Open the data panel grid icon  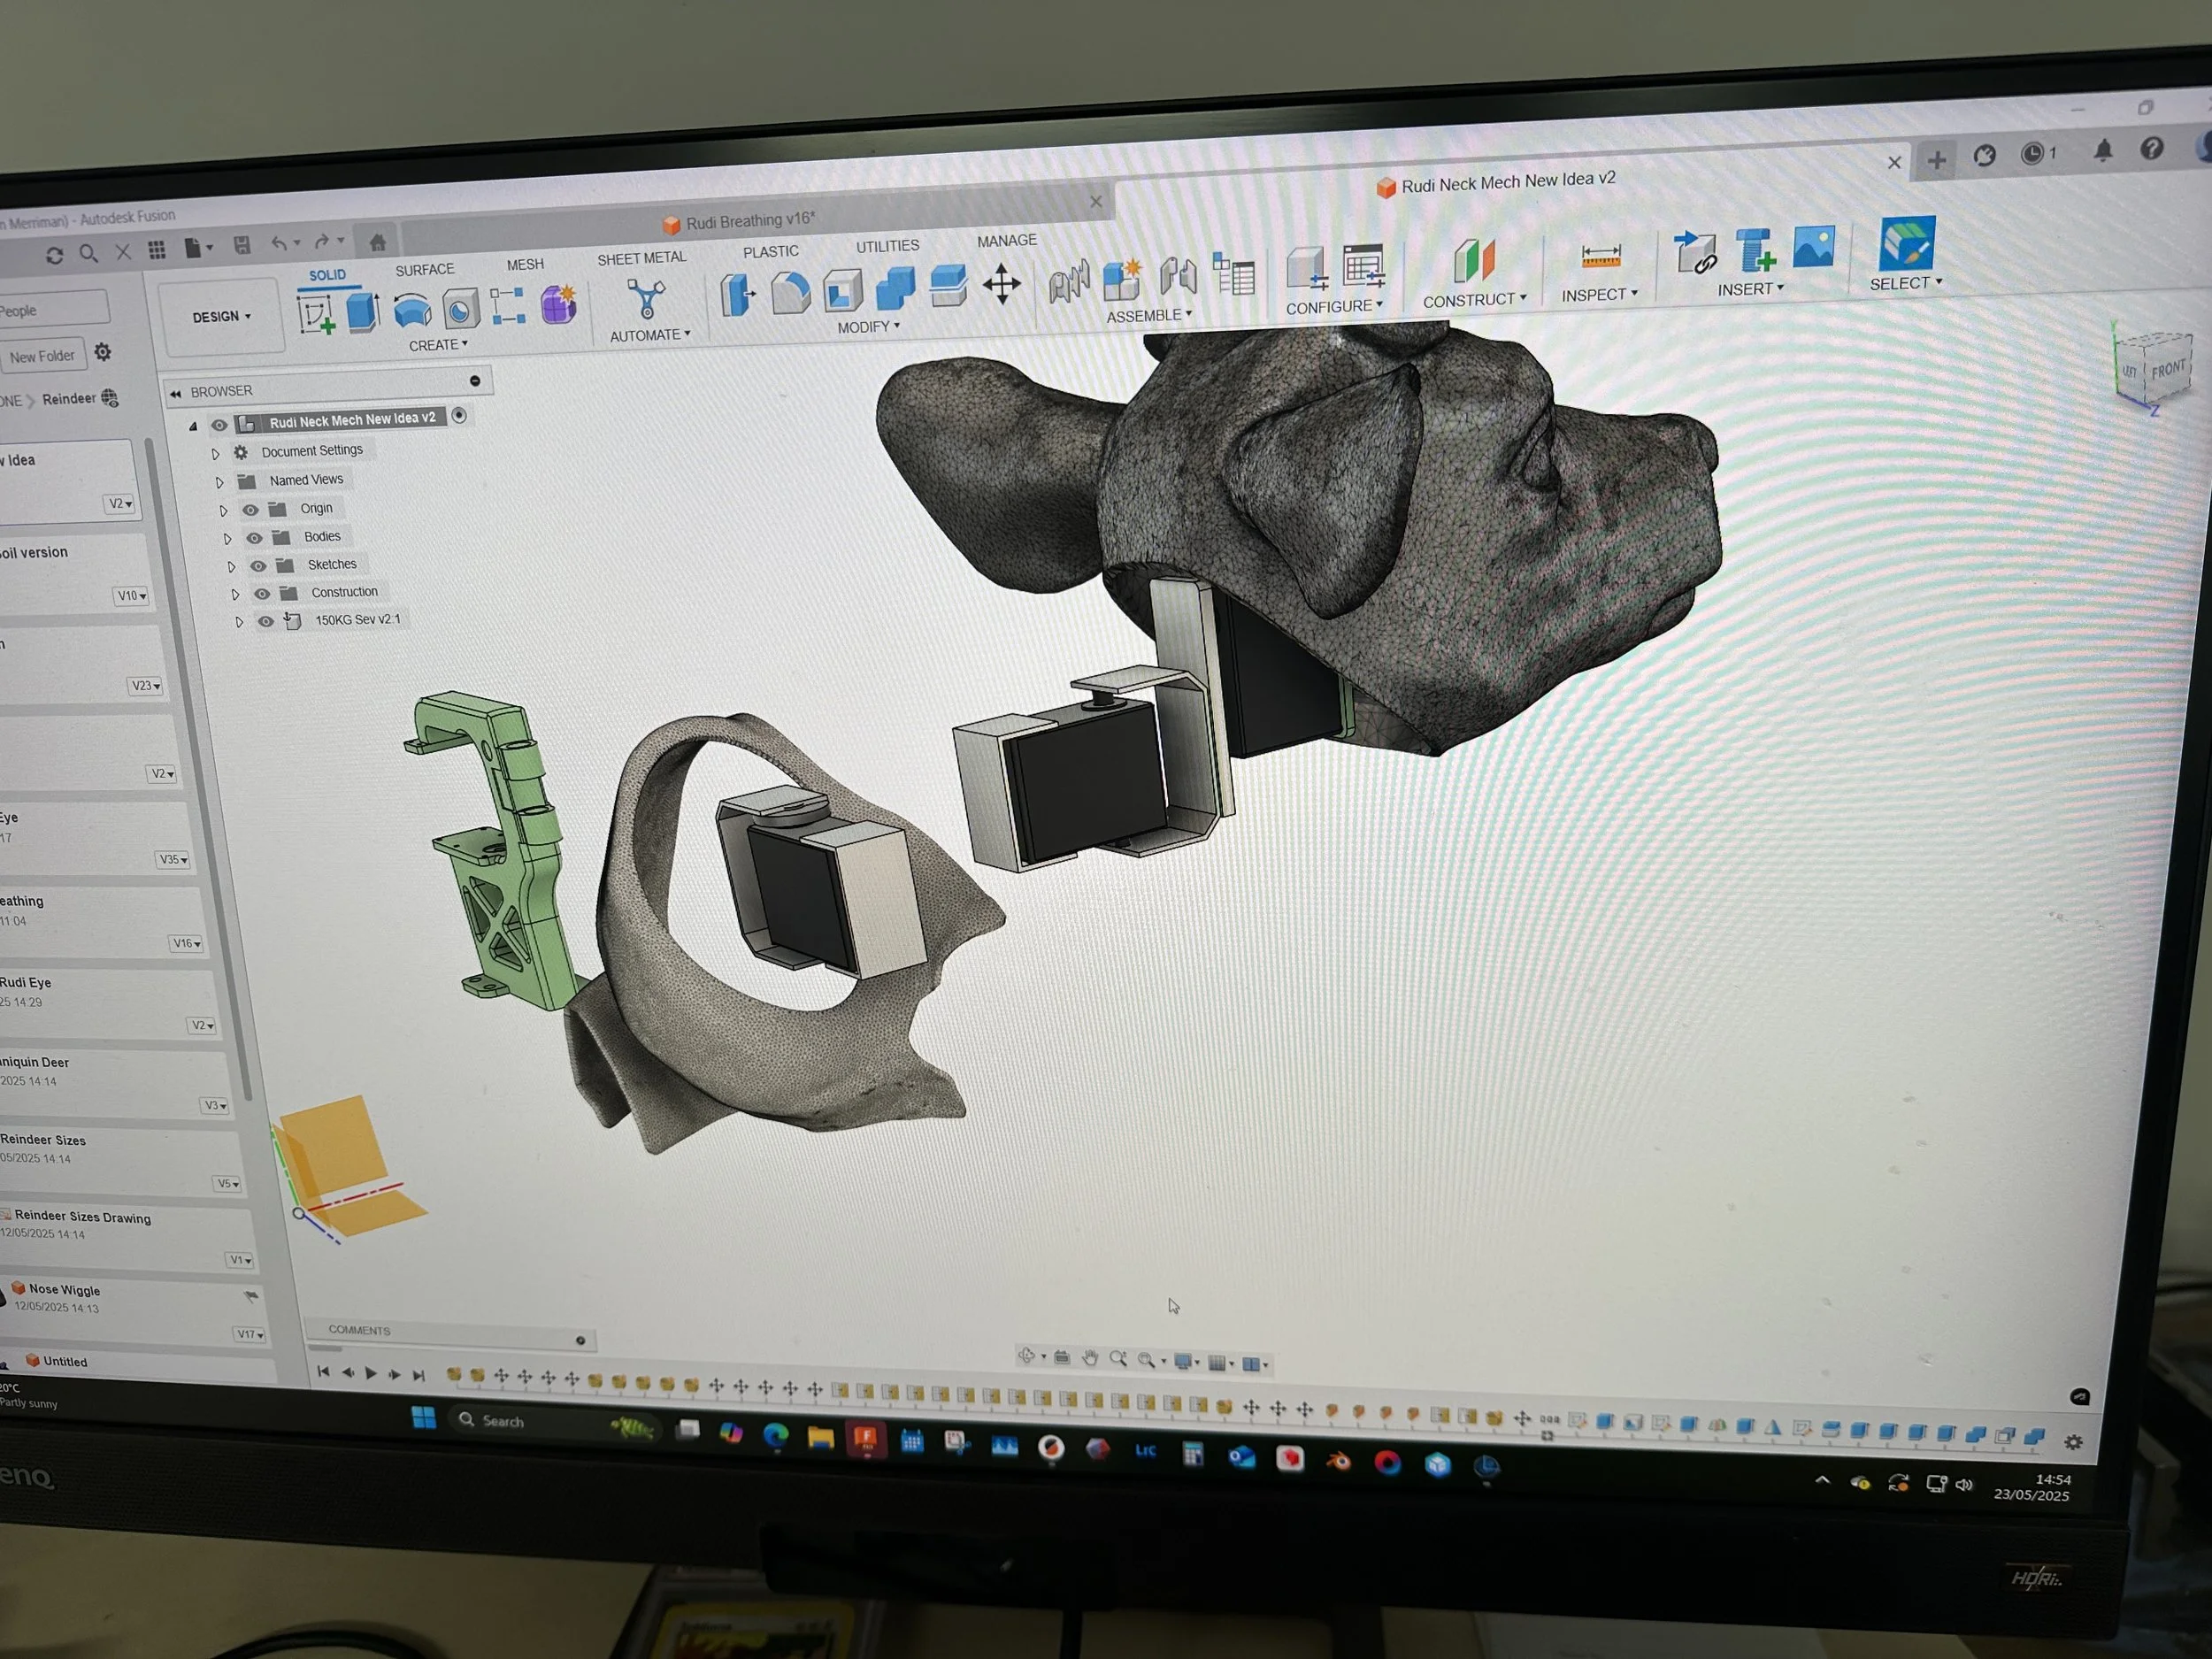[x=157, y=249]
